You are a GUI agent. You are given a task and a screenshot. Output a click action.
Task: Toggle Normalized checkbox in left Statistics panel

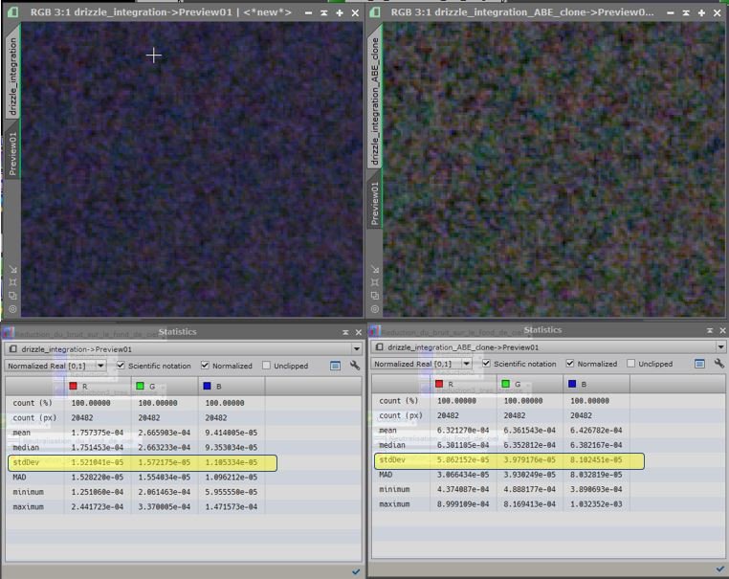pyautogui.click(x=205, y=366)
